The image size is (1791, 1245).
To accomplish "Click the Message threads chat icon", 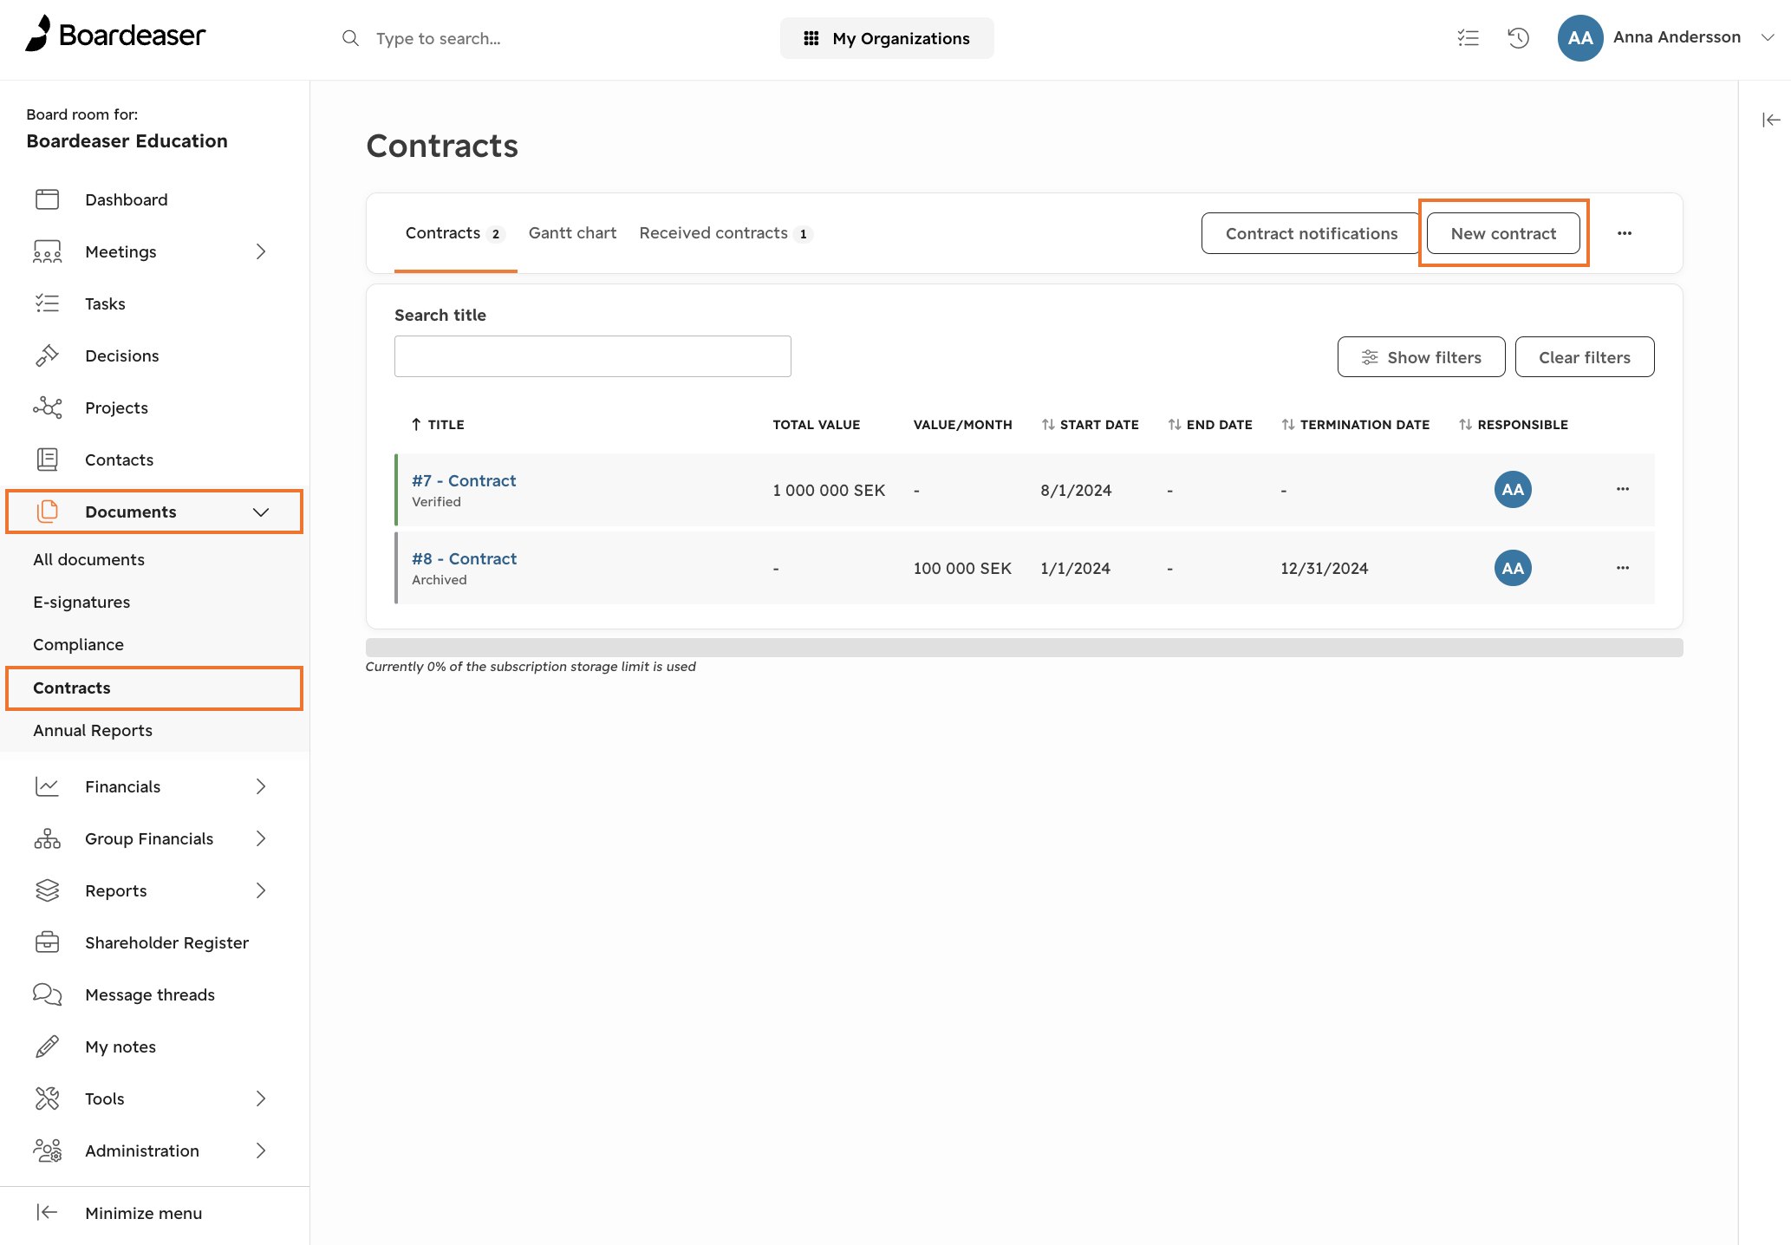I will pos(47,994).
